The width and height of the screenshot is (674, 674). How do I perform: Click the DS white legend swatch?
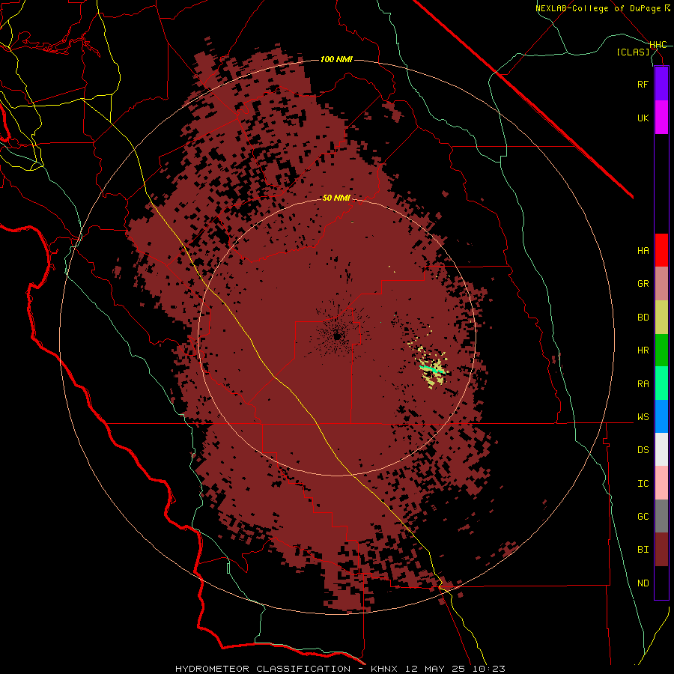(x=661, y=449)
